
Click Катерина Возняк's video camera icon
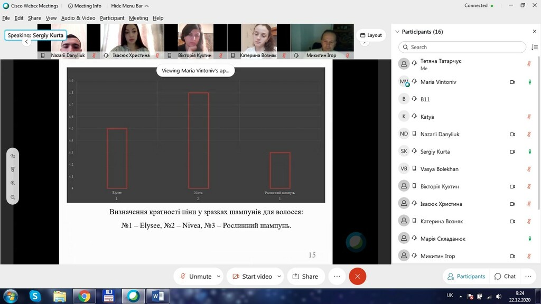pyautogui.click(x=512, y=221)
